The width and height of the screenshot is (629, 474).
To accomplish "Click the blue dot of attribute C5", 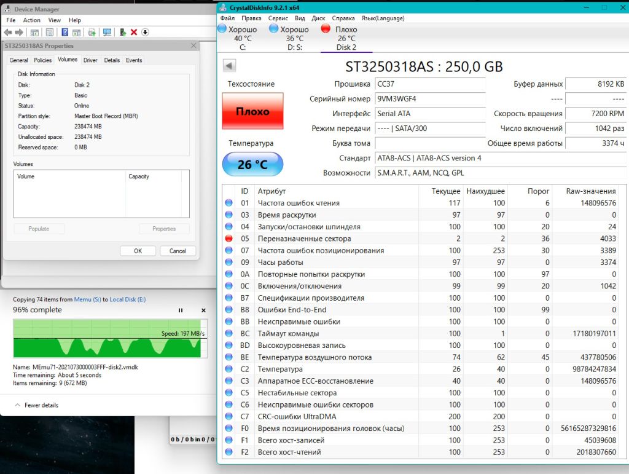I will coord(229,392).
